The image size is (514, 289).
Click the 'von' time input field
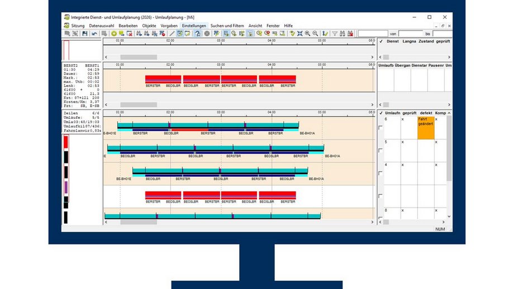411,33
